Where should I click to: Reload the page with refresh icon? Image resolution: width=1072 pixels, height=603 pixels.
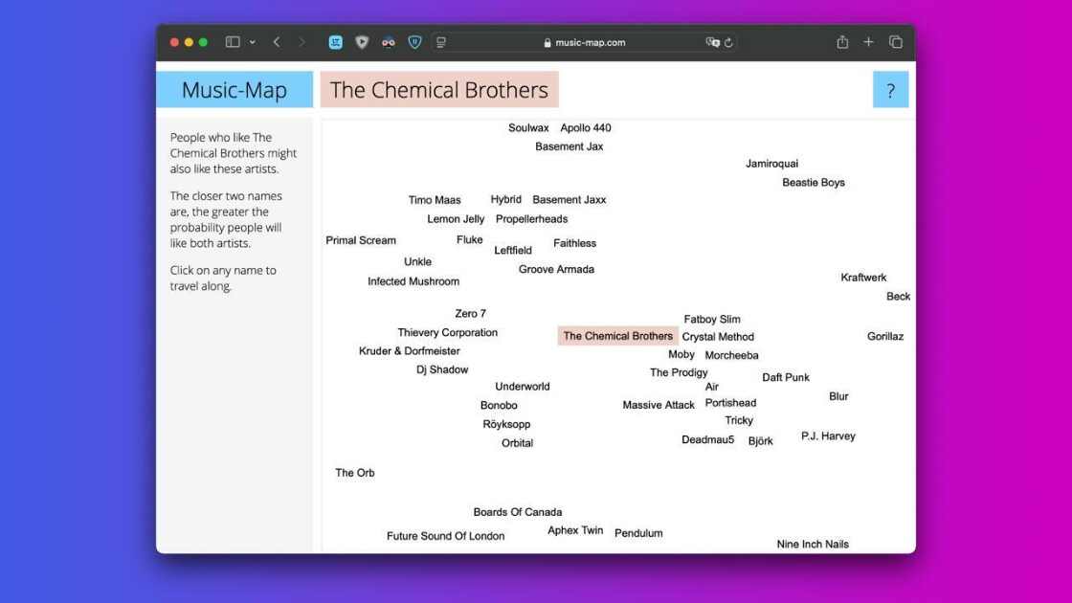coord(728,42)
